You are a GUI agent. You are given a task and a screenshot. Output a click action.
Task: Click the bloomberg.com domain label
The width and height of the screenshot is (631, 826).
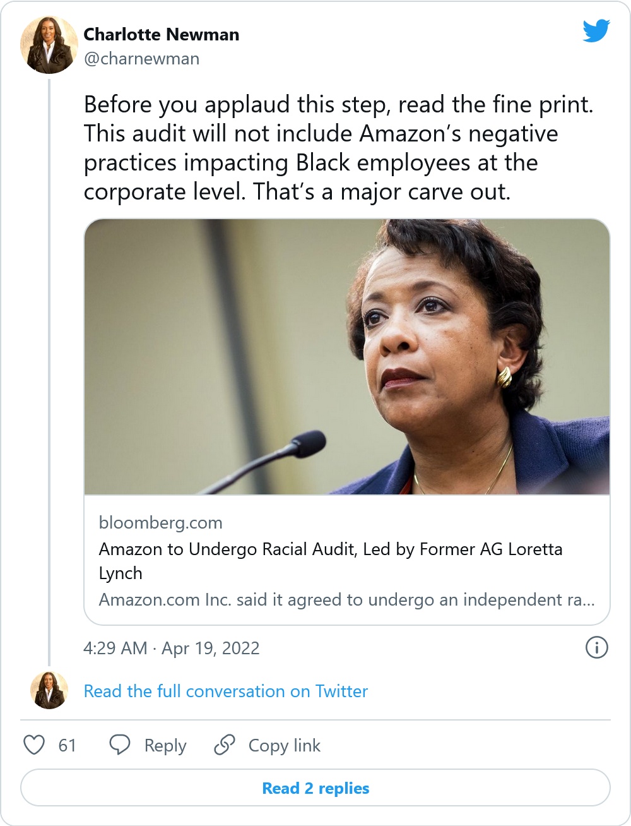click(161, 523)
